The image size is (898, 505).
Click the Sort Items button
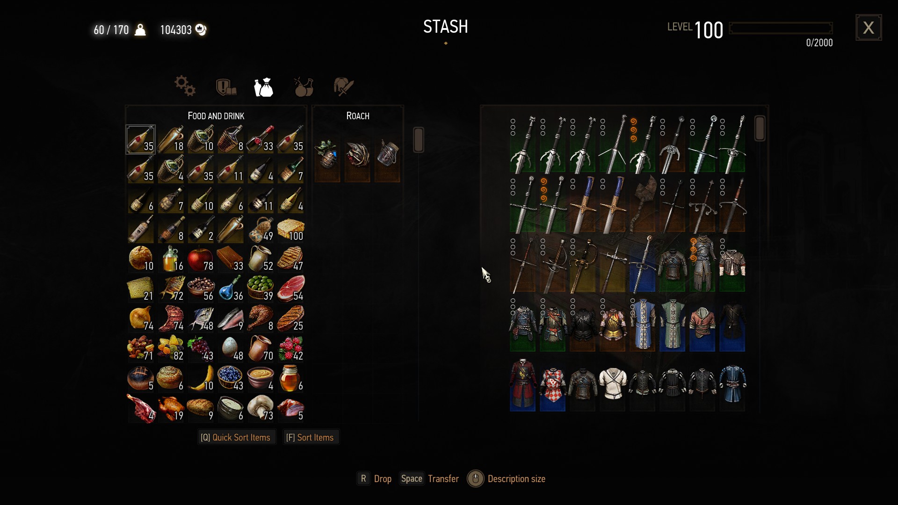[311, 437]
